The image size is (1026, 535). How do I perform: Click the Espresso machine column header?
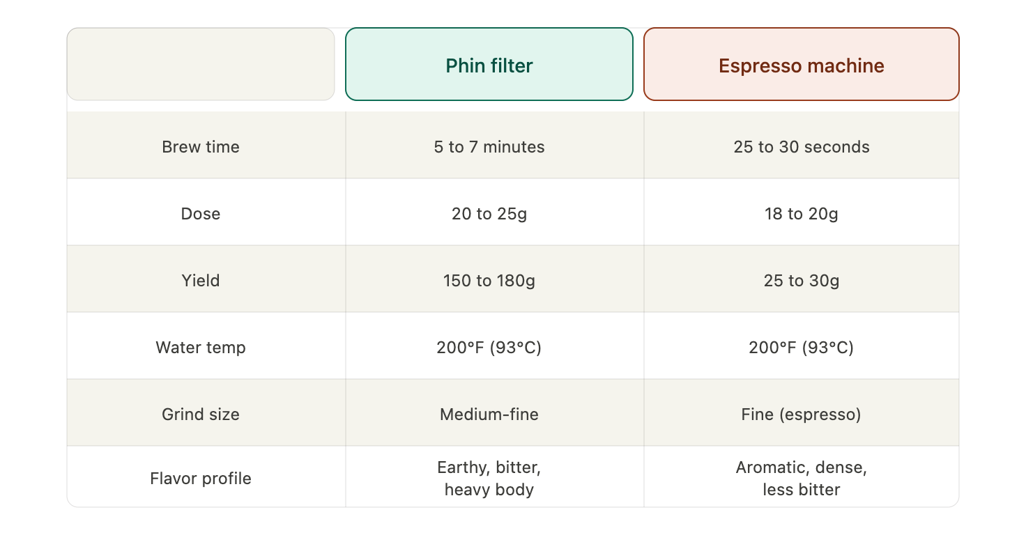point(802,64)
